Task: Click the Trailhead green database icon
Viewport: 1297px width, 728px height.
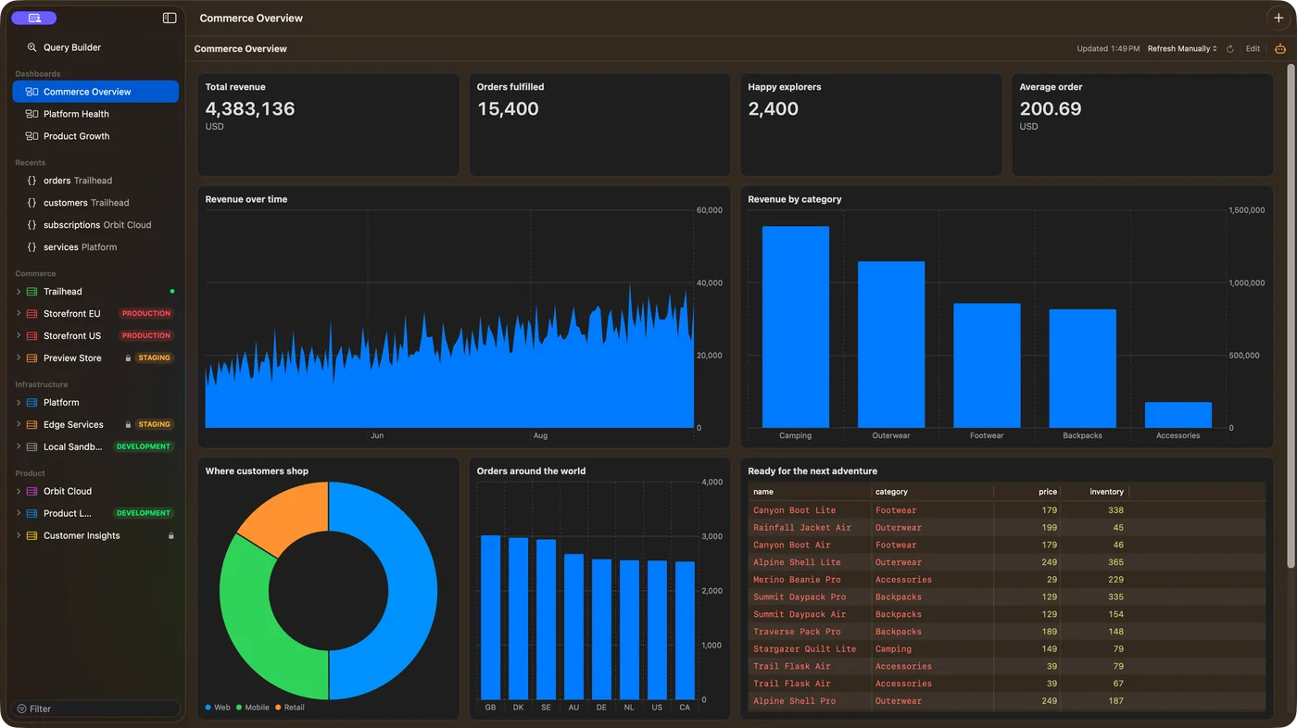Action: point(31,292)
